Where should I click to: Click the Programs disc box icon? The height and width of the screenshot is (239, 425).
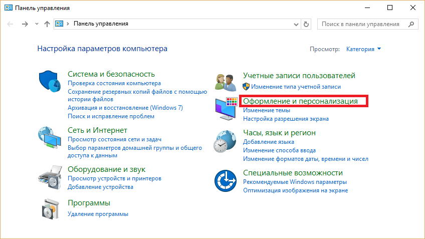pyautogui.click(x=51, y=208)
